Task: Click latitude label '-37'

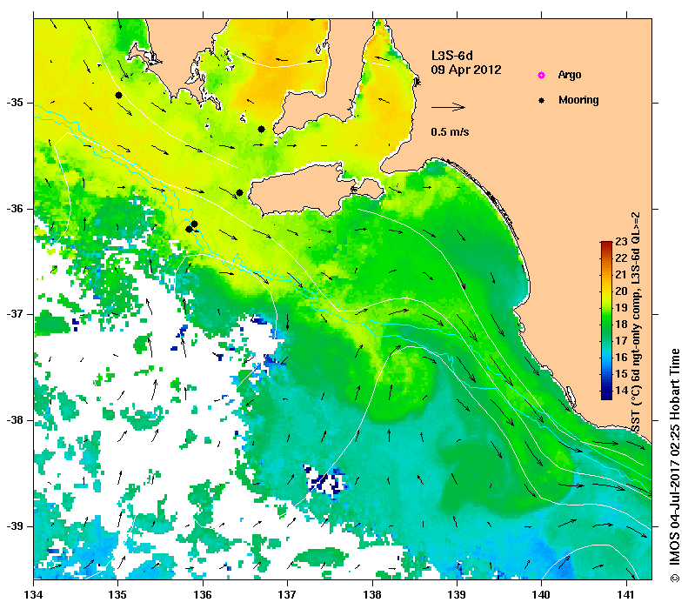Action: 15,315
